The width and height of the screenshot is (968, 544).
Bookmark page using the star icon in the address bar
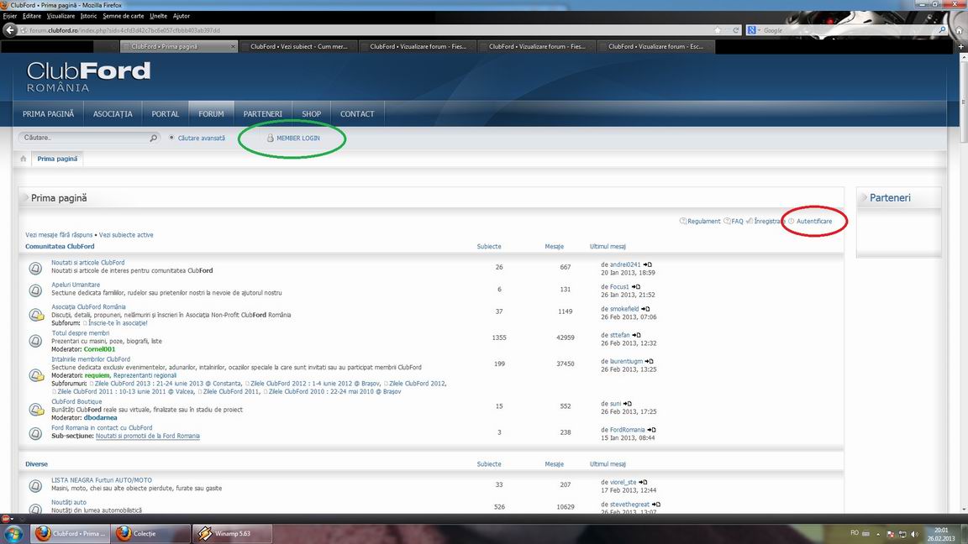717,30
